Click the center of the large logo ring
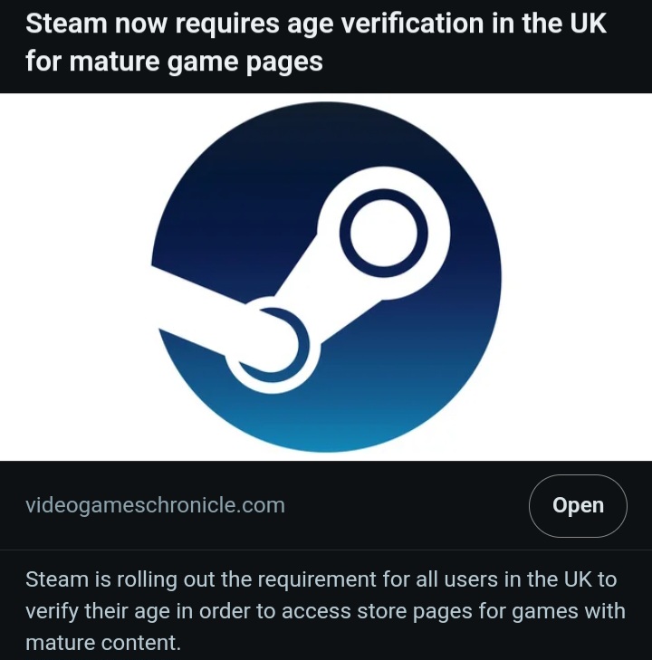Viewport: 652px width, 660px height. point(383,233)
